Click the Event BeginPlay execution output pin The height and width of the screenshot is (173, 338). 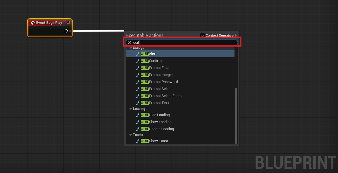click(66, 31)
